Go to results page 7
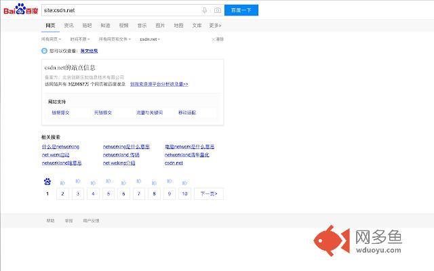This screenshot has width=434, height=271. coord(139,194)
